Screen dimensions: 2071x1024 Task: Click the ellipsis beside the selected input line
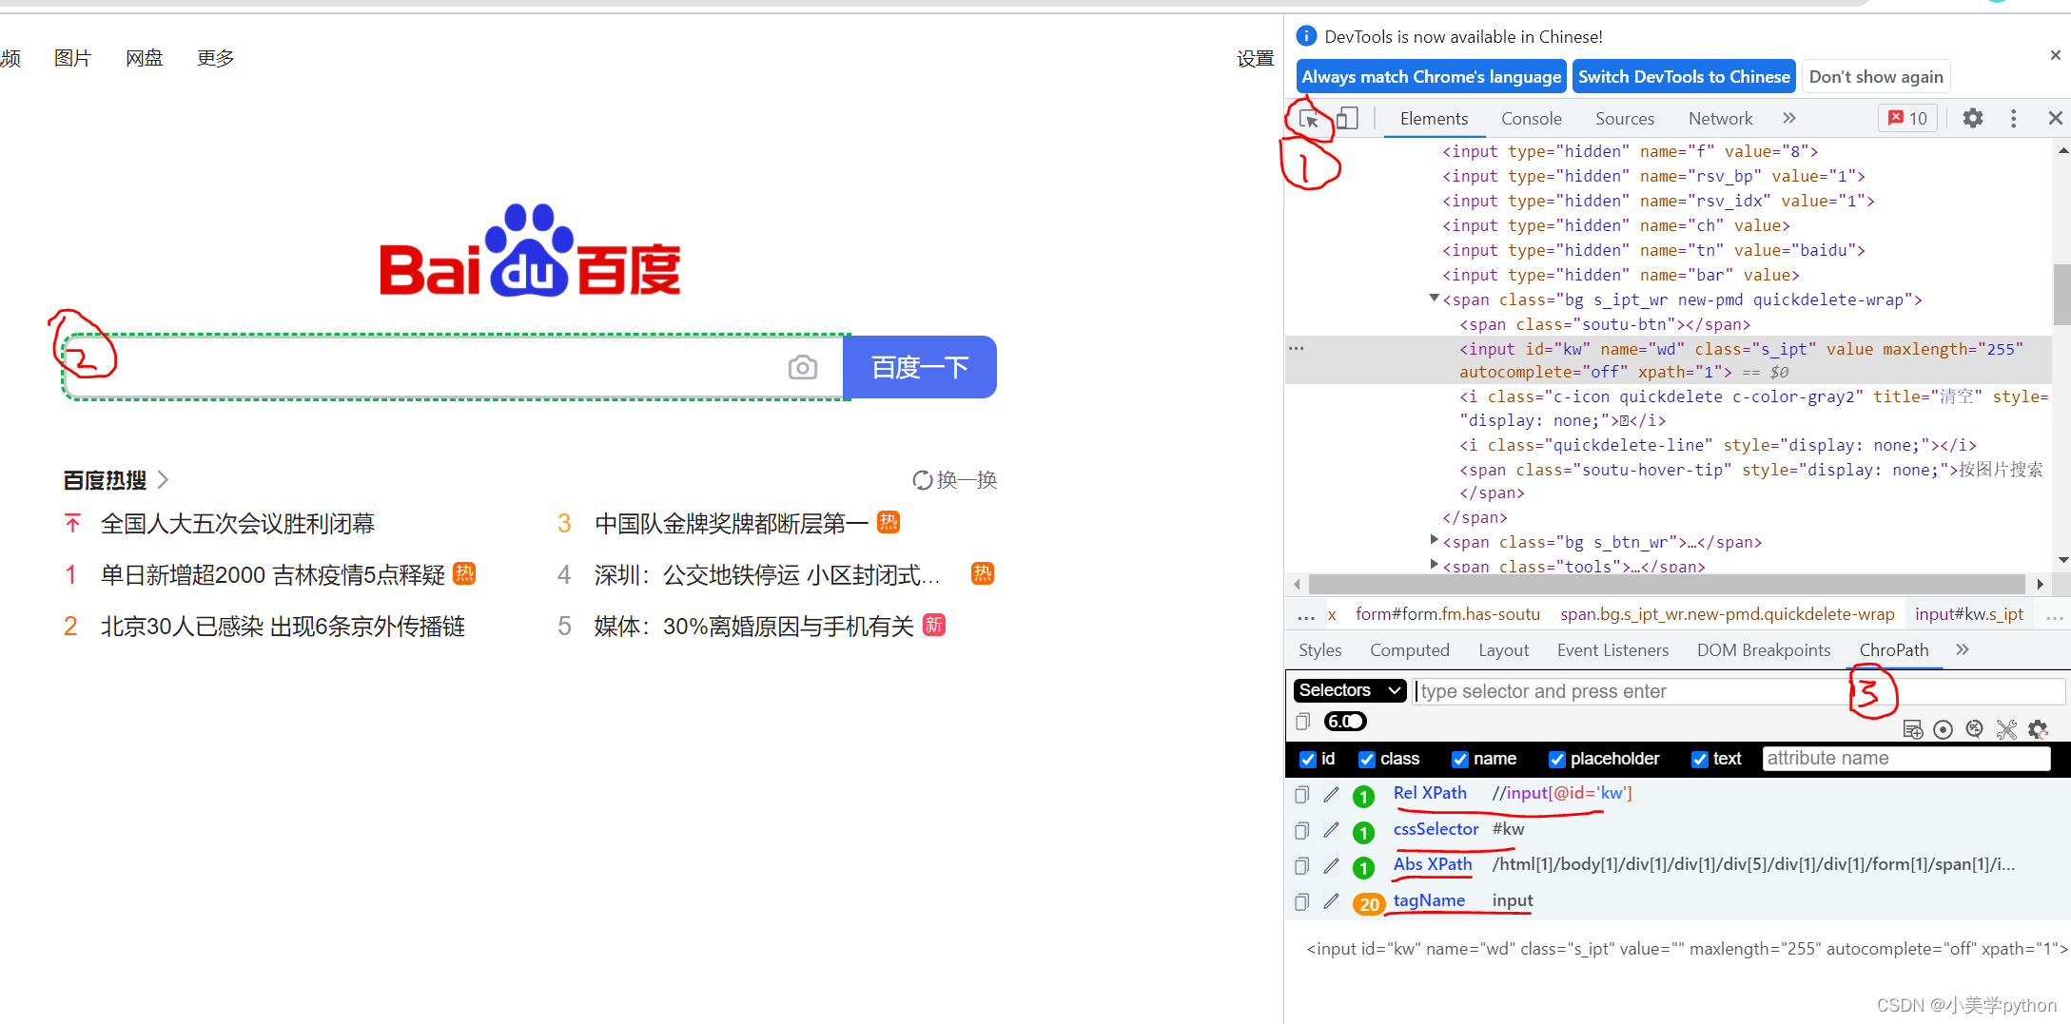(1296, 349)
